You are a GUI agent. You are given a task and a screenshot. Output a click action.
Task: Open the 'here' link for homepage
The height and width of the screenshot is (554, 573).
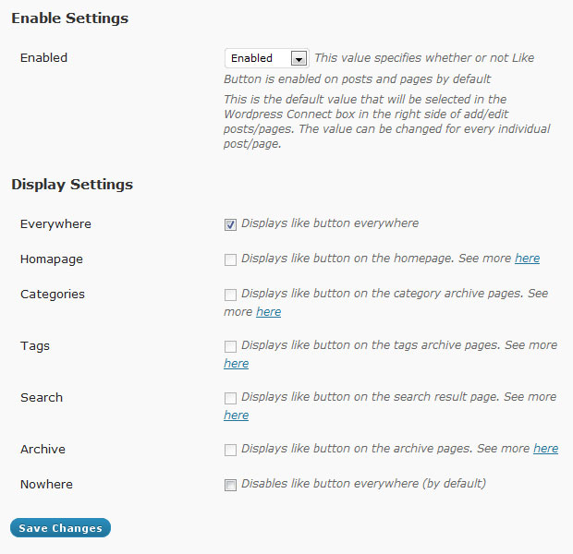[x=528, y=259]
